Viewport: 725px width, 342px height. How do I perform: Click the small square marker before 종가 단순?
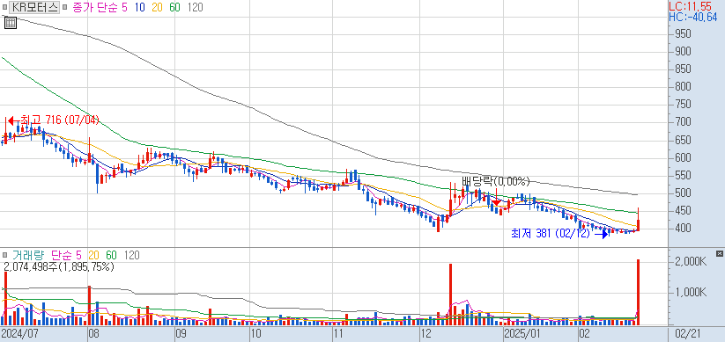click(64, 7)
